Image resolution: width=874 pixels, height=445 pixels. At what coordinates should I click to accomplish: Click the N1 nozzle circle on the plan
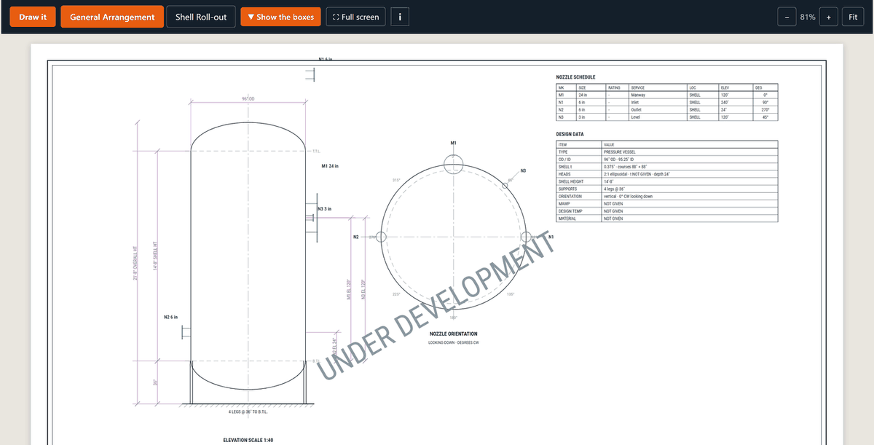pos(526,236)
